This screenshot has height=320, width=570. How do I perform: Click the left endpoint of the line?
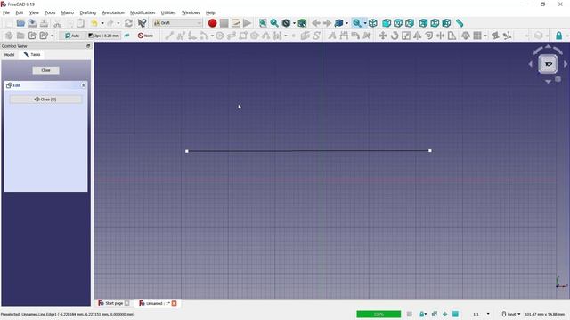[187, 151]
